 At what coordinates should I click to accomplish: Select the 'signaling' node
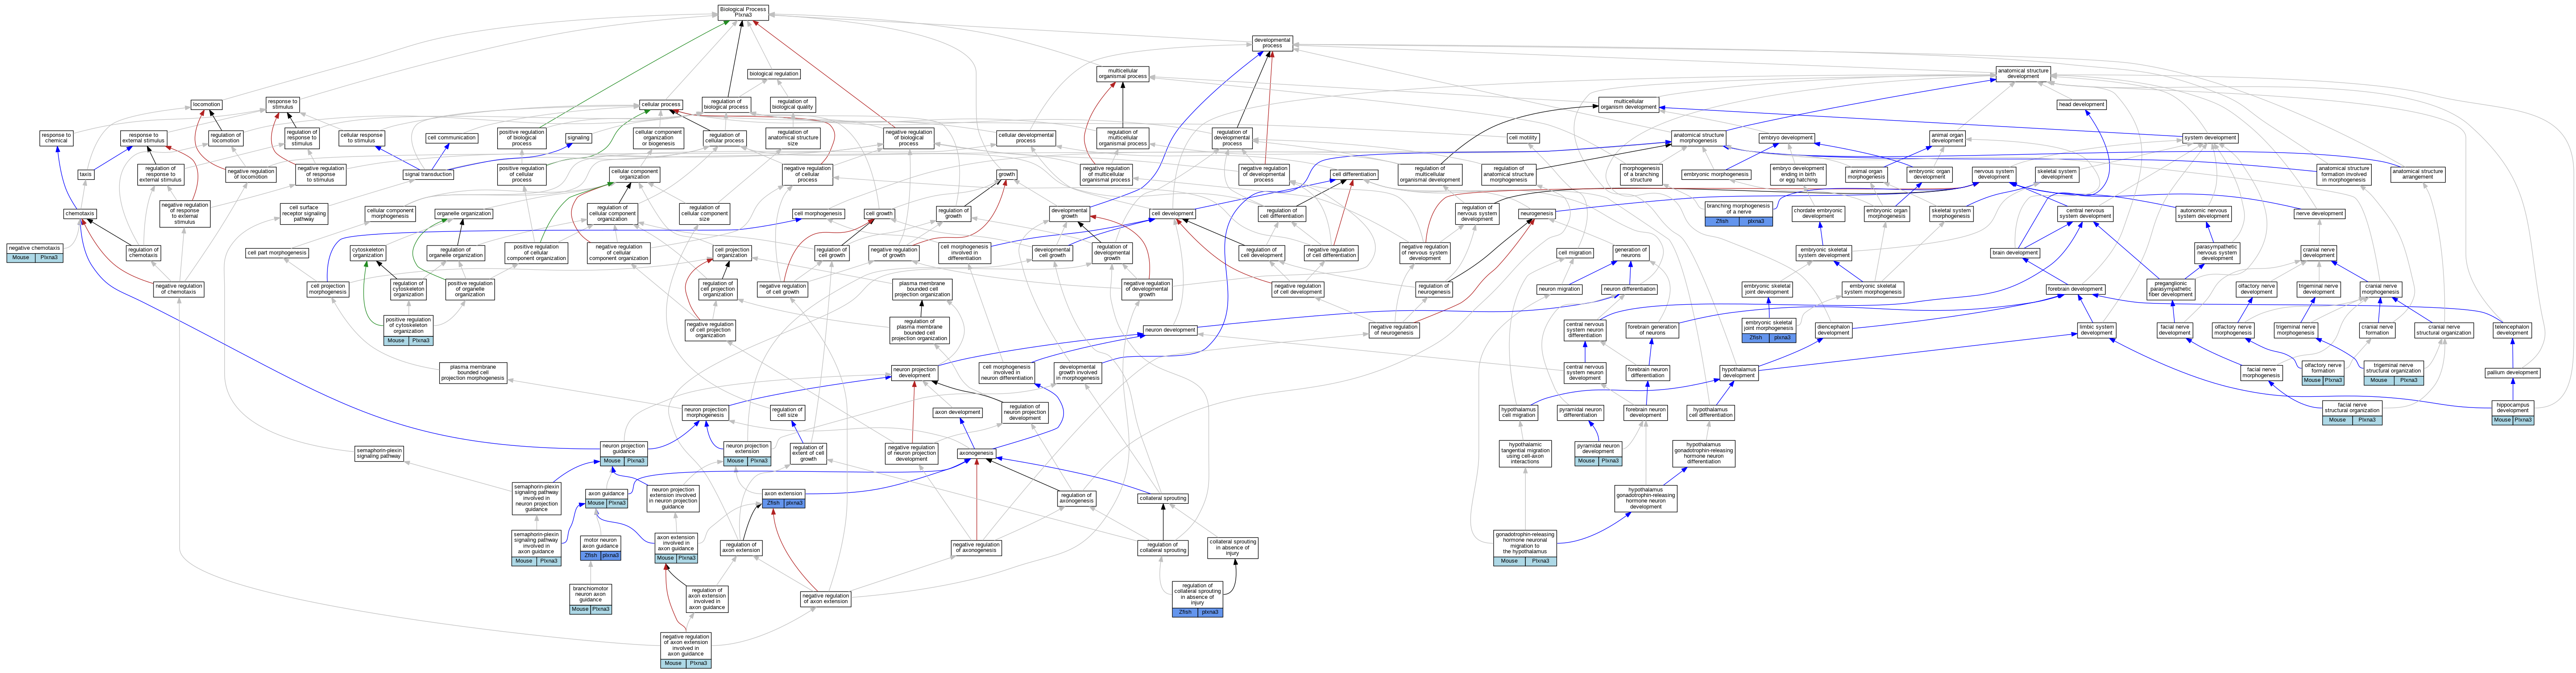click(578, 138)
